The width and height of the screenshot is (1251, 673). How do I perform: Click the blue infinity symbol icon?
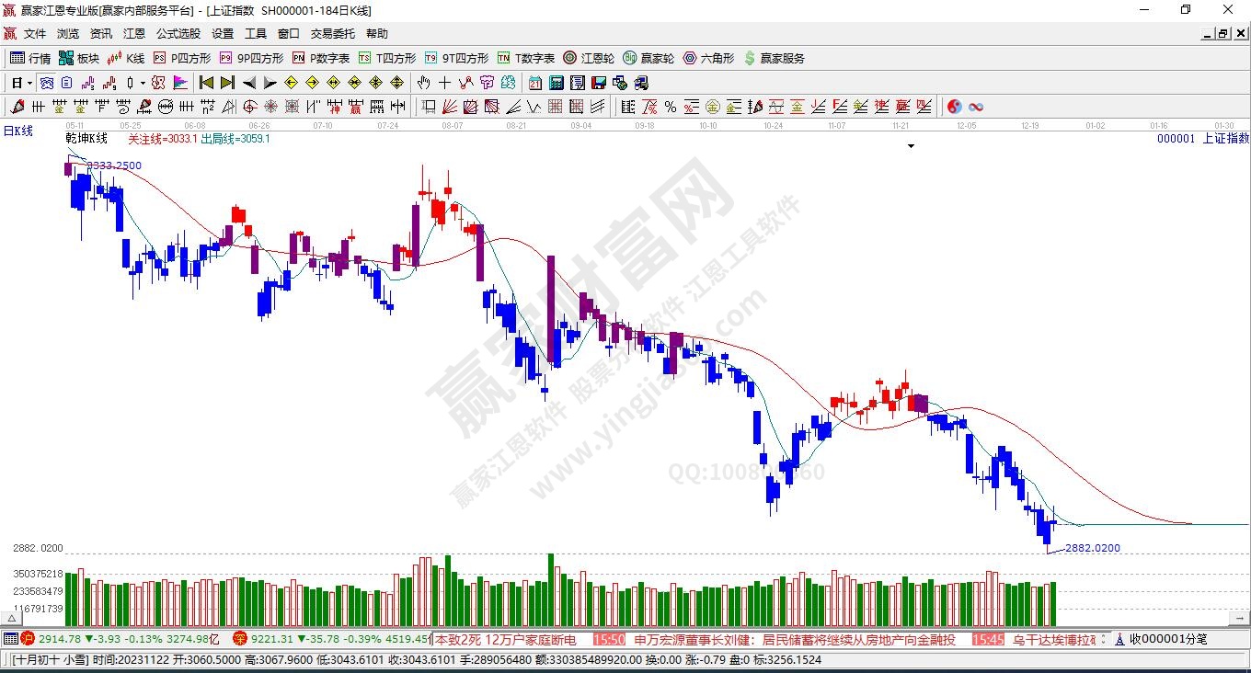(x=976, y=107)
